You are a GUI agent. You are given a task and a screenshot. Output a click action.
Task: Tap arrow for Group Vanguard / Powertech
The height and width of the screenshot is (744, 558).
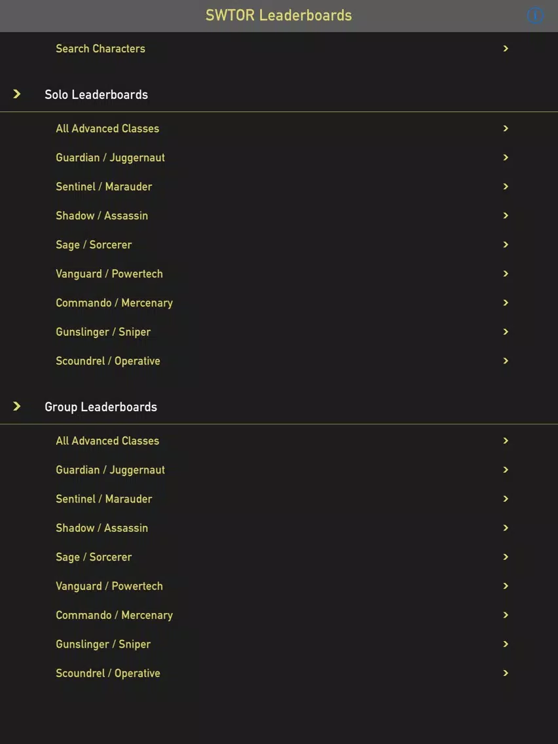click(x=506, y=586)
